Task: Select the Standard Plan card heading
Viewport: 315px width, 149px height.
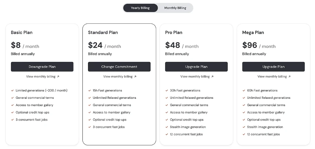Action: pyautogui.click(x=103, y=32)
